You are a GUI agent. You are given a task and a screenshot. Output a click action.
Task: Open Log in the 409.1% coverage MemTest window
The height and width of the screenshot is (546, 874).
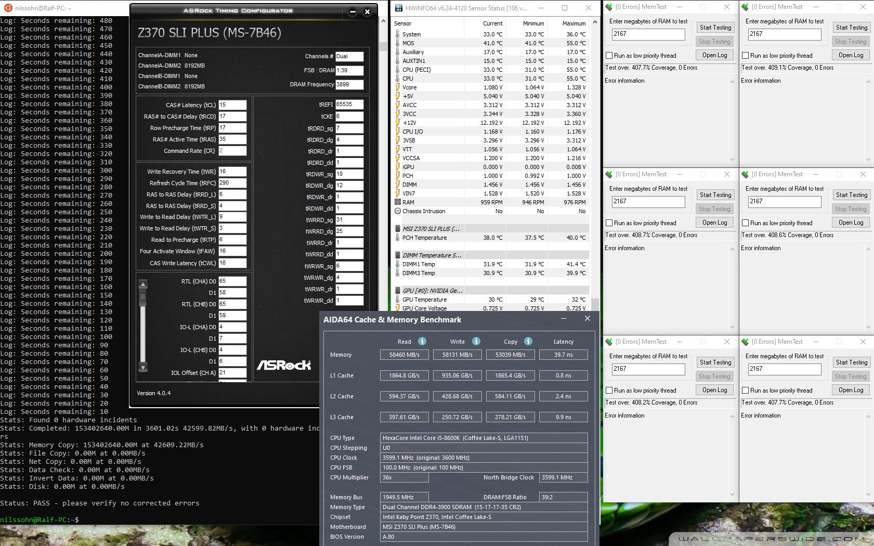(x=852, y=55)
